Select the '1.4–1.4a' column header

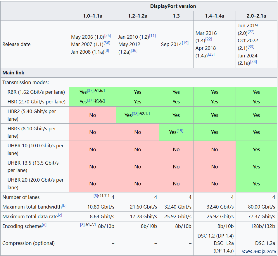pos(215,16)
